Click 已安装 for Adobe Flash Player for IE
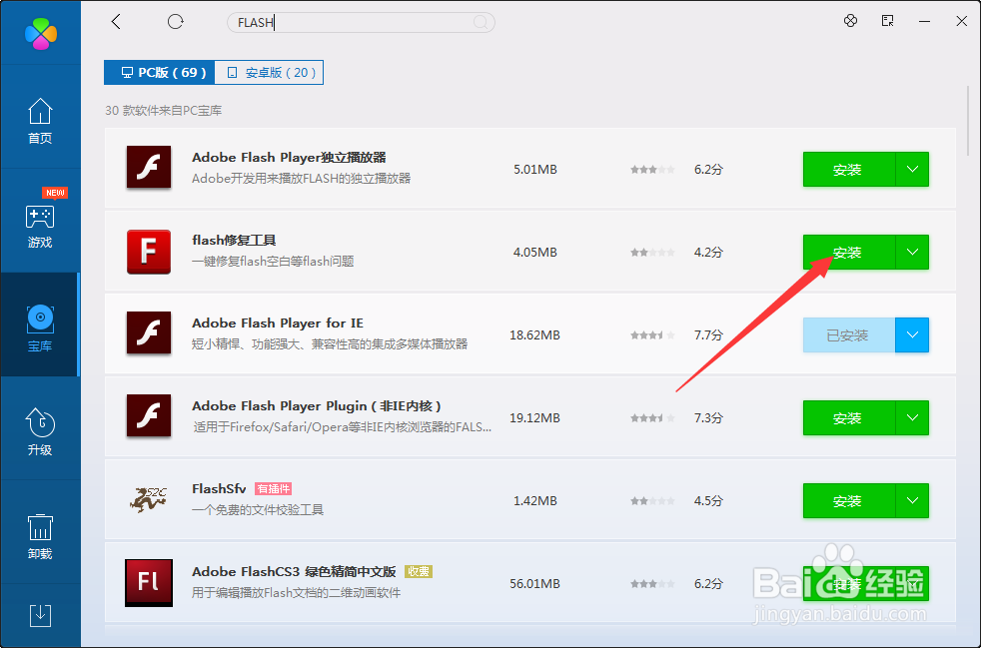 [x=848, y=335]
